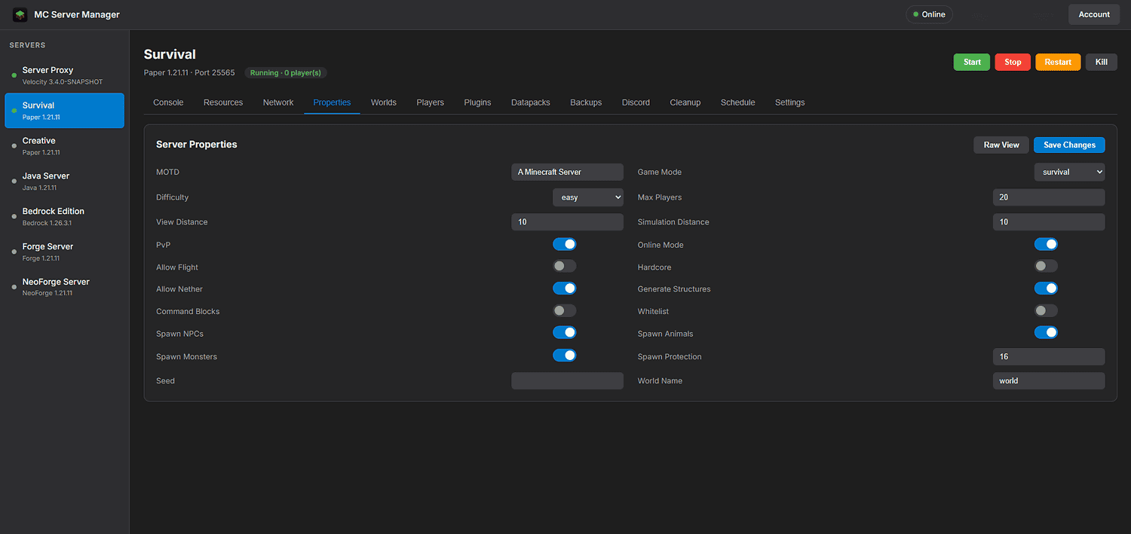Open the Difficulty dropdown
The width and height of the screenshot is (1131, 534).
tap(588, 197)
